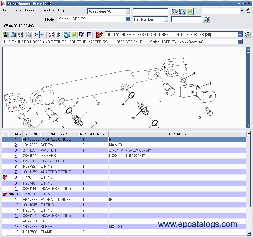Open the Tools menu
This screenshot has width=253, height=238.
pyautogui.click(x=17, y=10)
